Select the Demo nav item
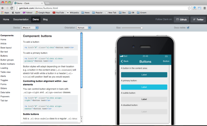207x126 pixels. (x=36, y=19)
